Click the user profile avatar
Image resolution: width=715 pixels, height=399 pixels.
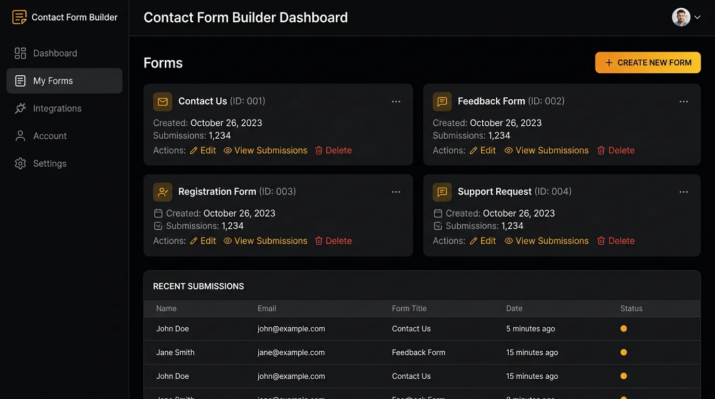tap(681, 17)
